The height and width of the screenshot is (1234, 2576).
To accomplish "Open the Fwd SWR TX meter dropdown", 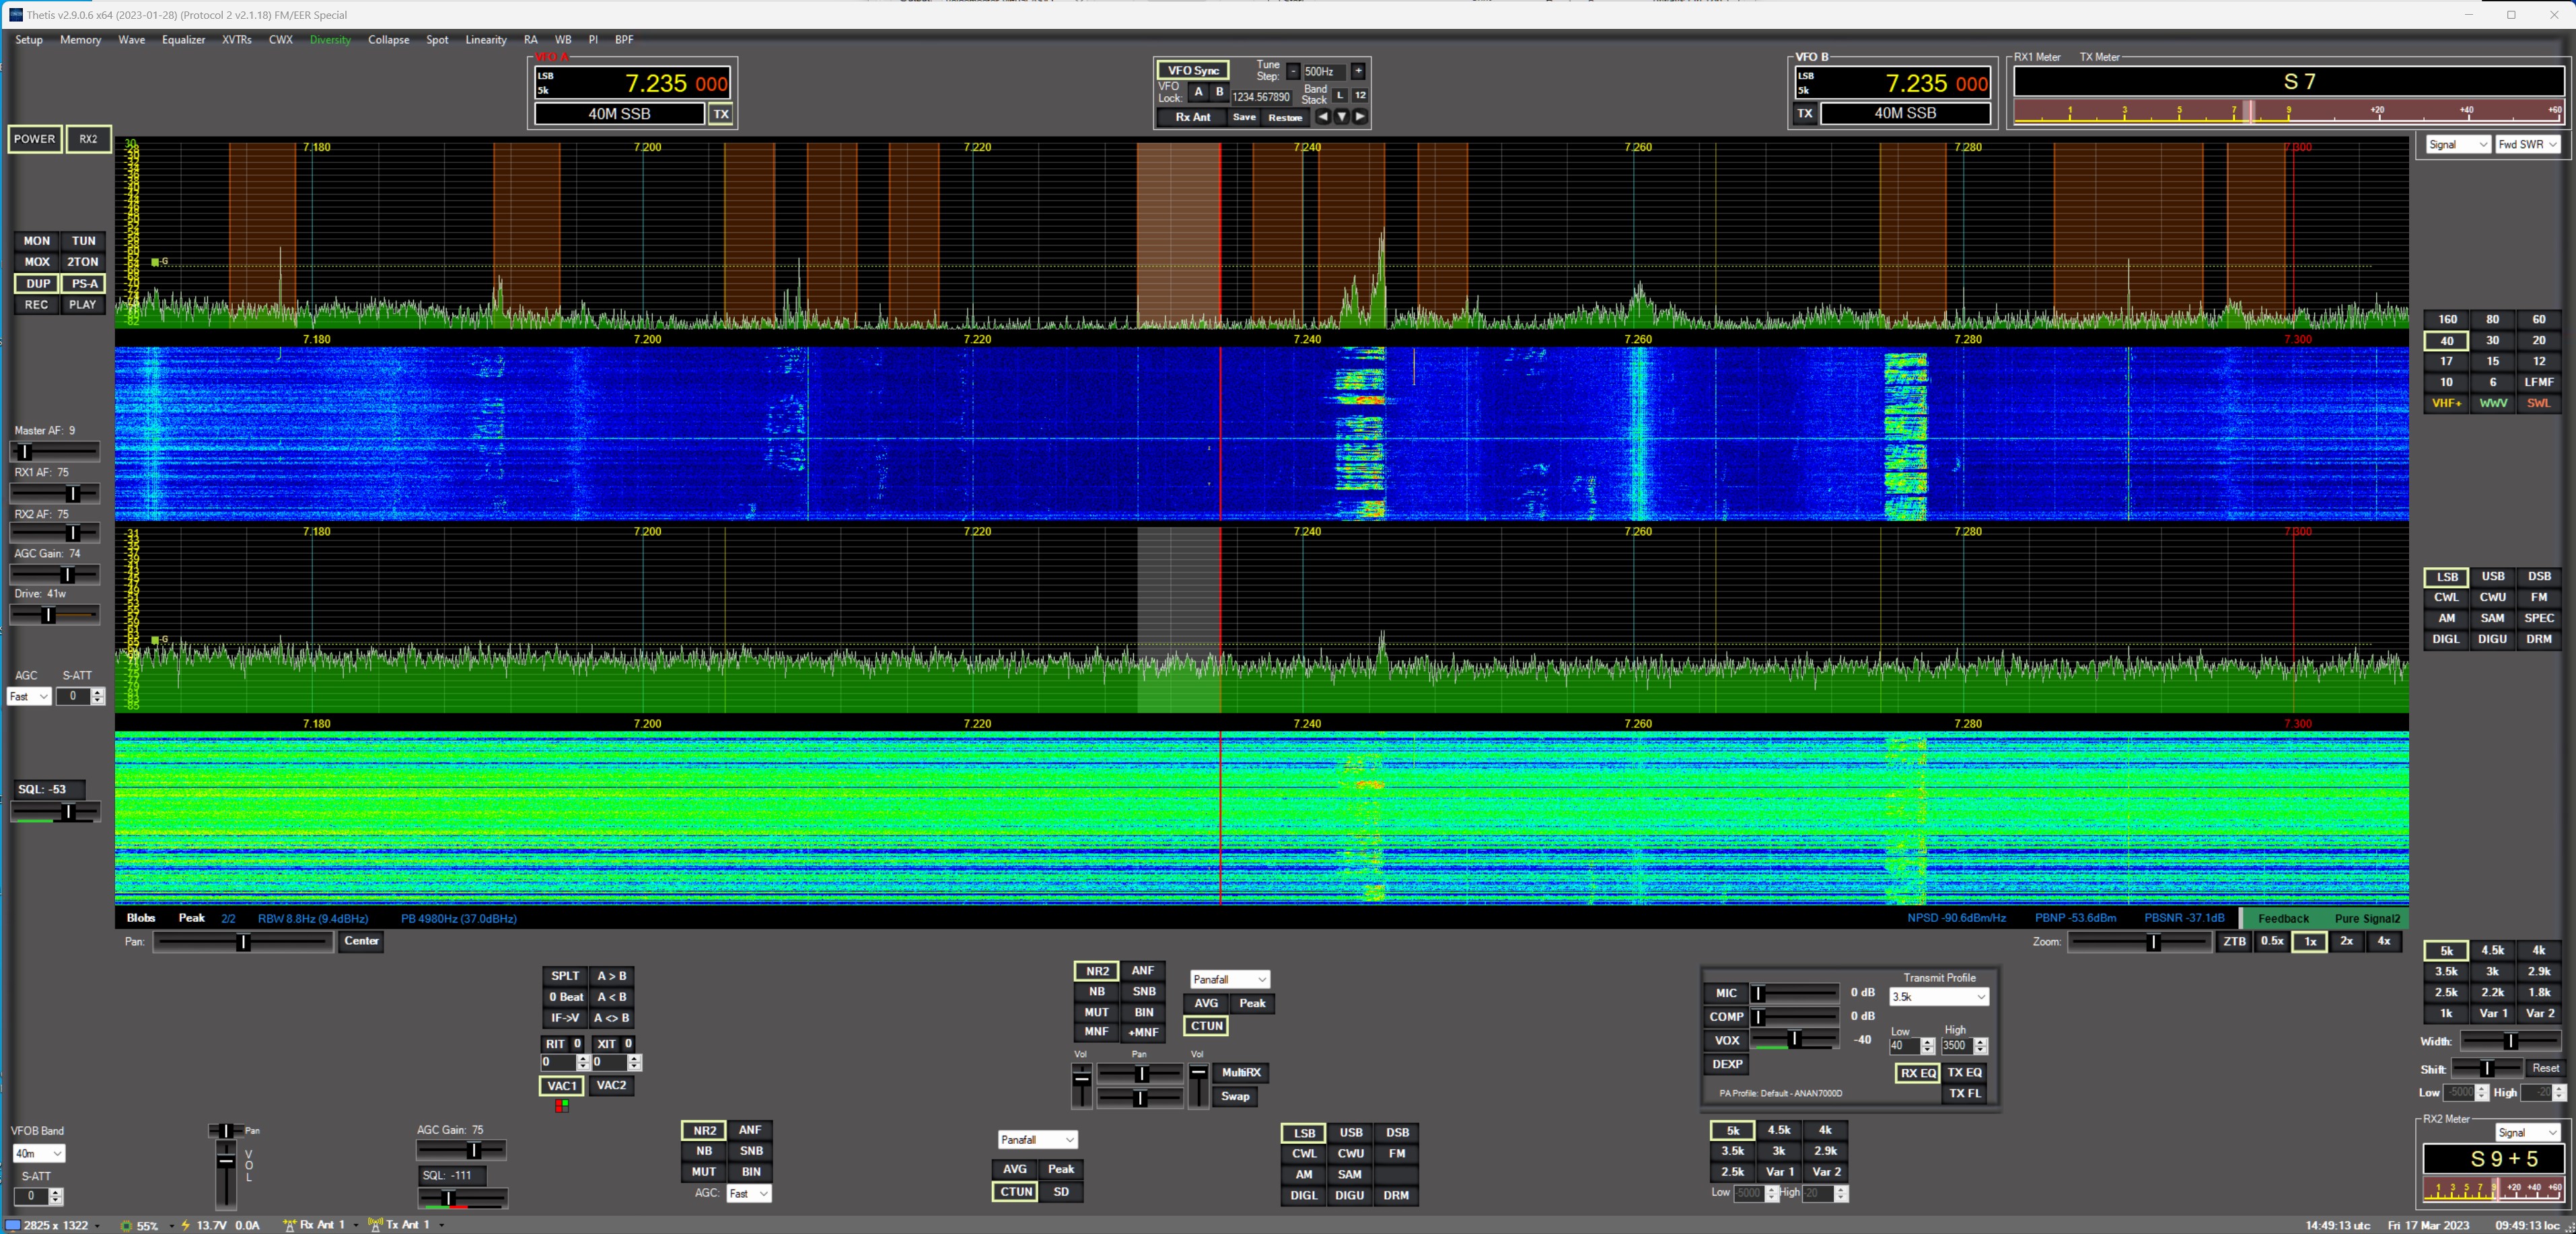I will (2527, 144).
